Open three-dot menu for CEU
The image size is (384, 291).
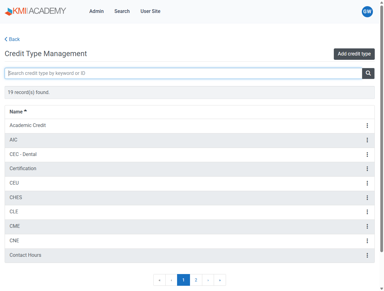pyautogui.click(x=367, y=183)
